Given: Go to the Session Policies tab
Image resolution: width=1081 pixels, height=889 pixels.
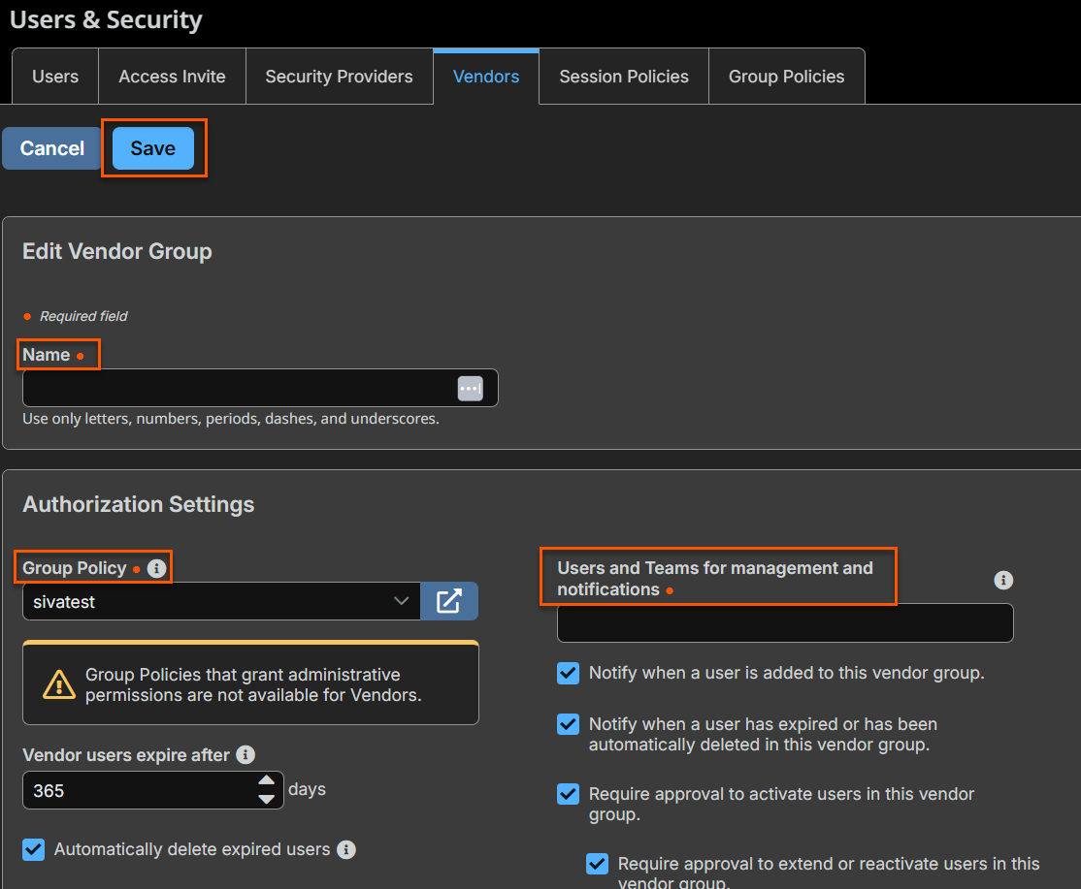Looking at the screenshot, I should pos(624,77).
